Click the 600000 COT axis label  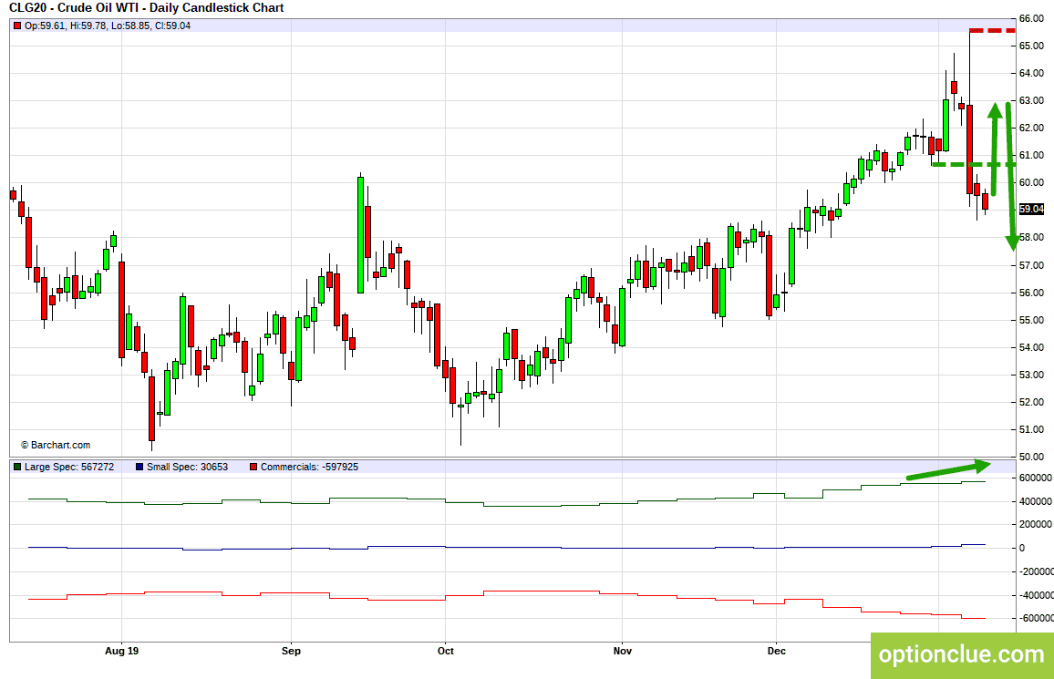[1035, 478]
